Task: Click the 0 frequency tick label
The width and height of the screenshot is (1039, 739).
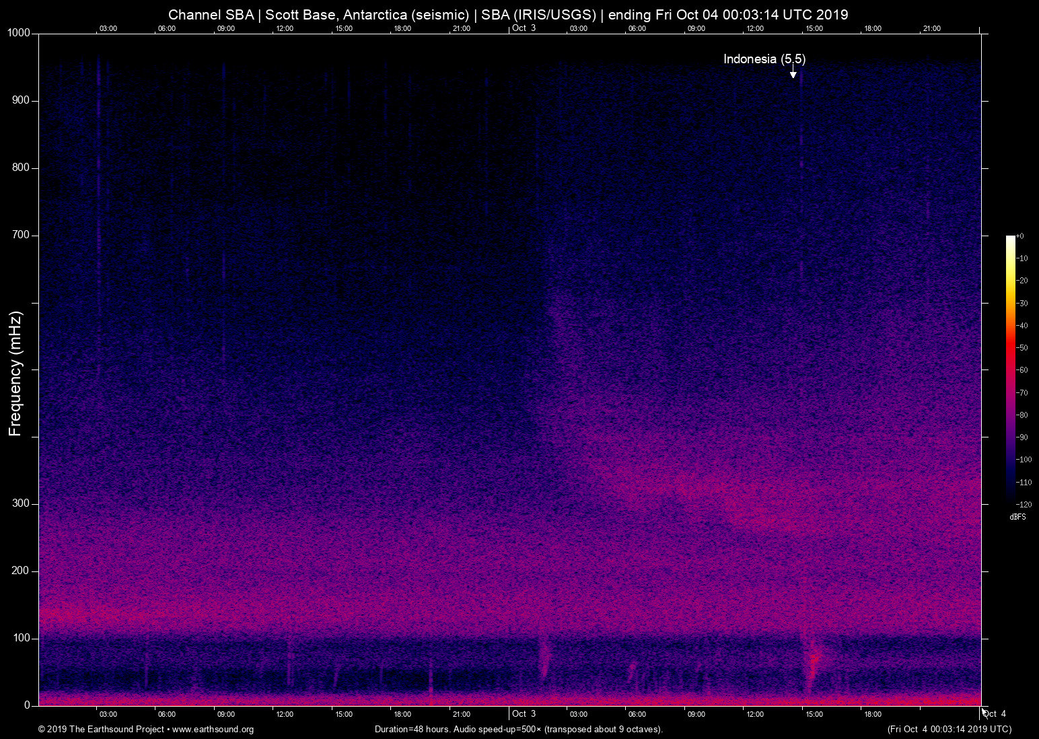Action: 27,705
